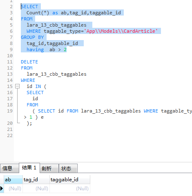This screenshot has width=192, height=196.
Task: Click the 'App\\Models\\CardArticle' string literal
Action: click(x=121, y=31)
